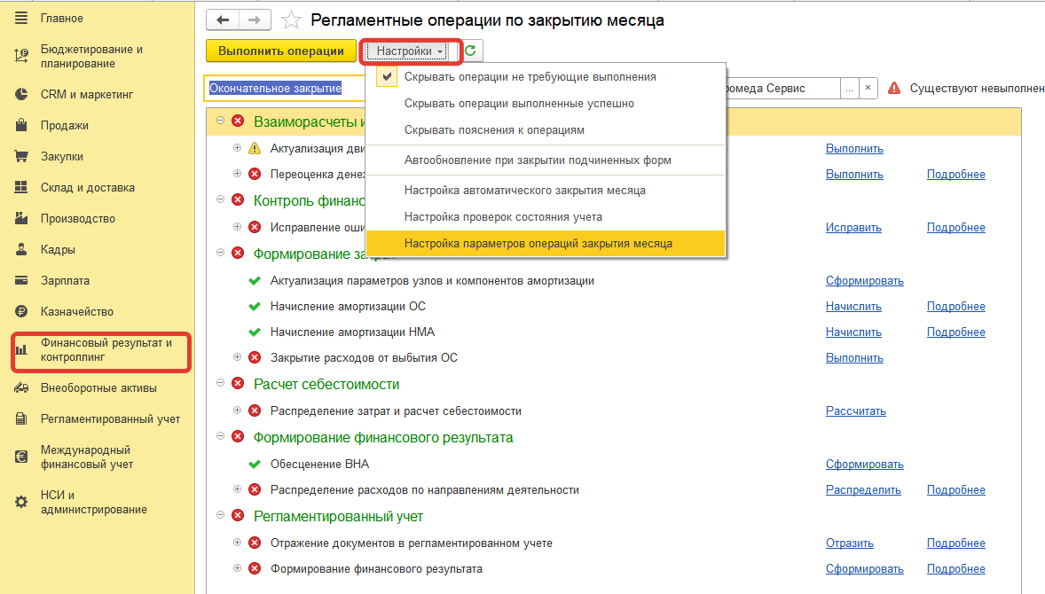Click the forward navigation arrow
The width and height of the screenshot is (1045, 594).
click(x=255, y=20)
